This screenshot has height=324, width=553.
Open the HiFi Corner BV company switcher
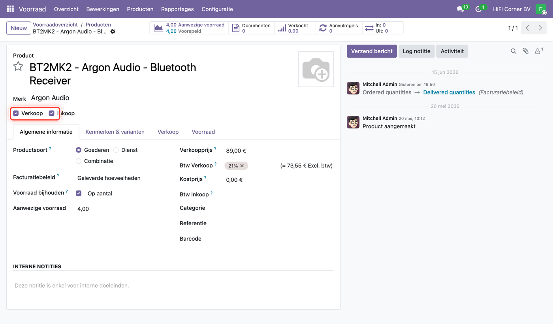pos(512,9)
